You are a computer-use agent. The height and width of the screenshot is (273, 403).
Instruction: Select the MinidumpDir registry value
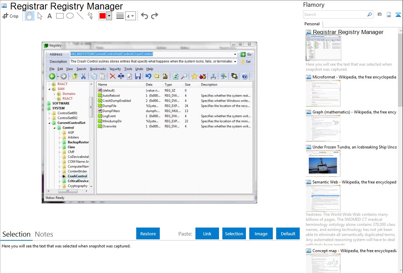point(112,121)
